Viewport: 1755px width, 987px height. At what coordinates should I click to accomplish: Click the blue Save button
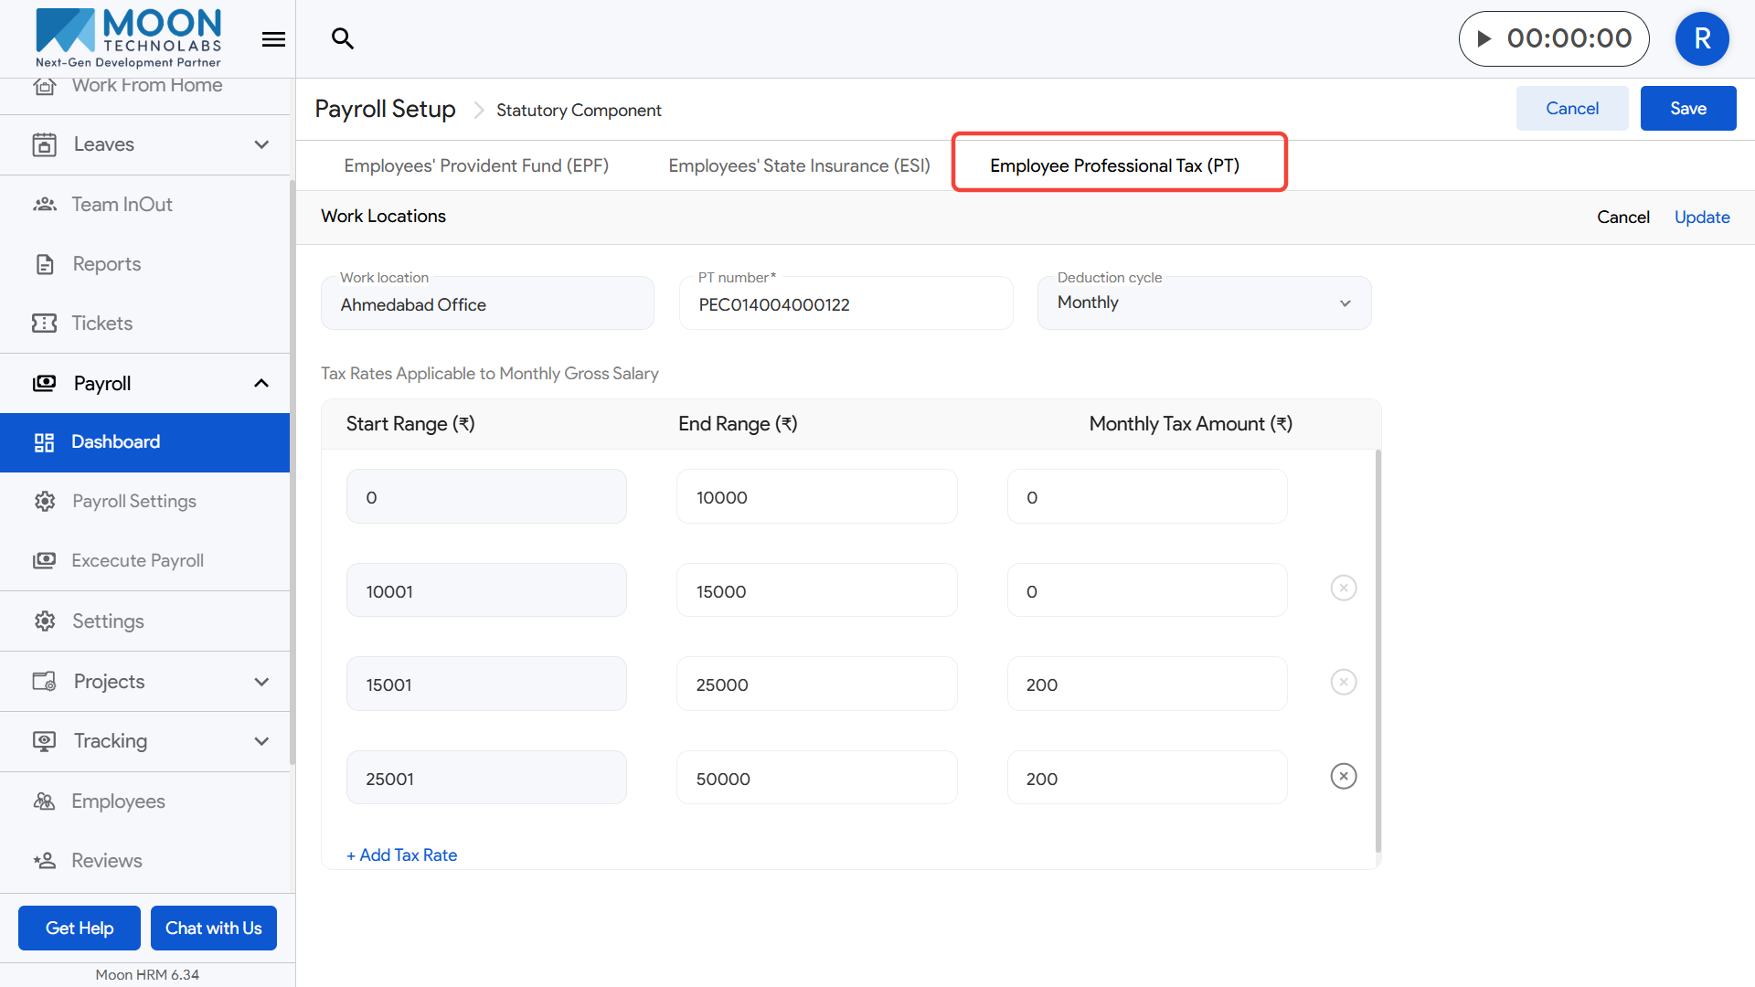tap(1687, 109)
